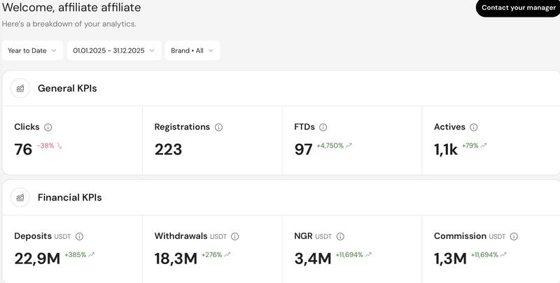The image size is (560, 283).
Task: Click the downward trend icon beside -38%
Action: pos(59,146)
